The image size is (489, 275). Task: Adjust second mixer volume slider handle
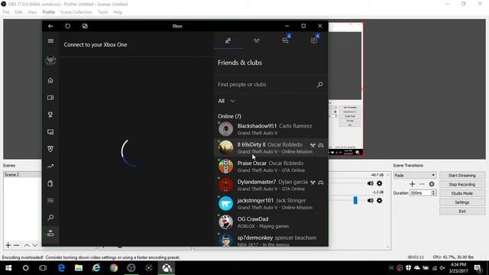click(x=355, y=200)
